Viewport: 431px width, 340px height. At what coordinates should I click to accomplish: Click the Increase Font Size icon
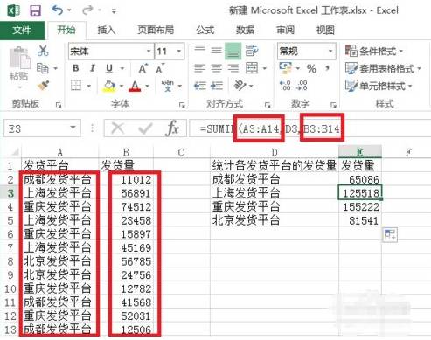(x=143, y=68)
